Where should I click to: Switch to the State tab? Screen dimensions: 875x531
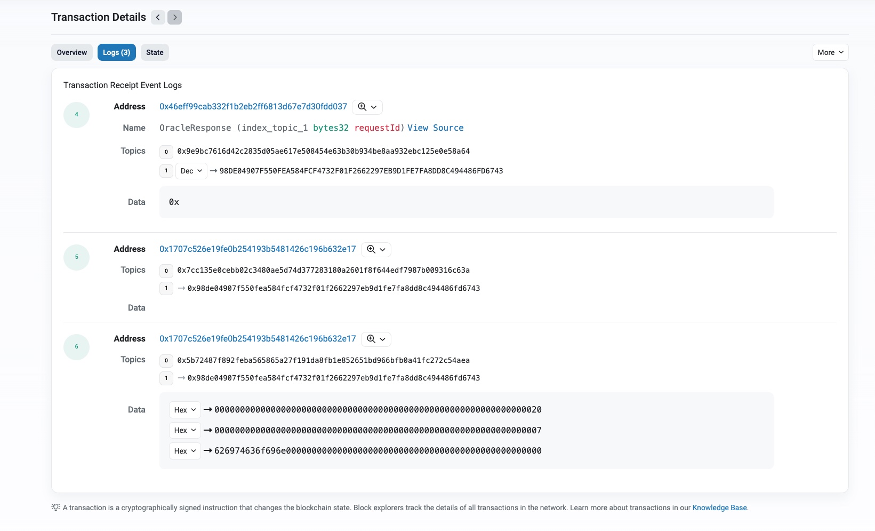click(155, 52)
